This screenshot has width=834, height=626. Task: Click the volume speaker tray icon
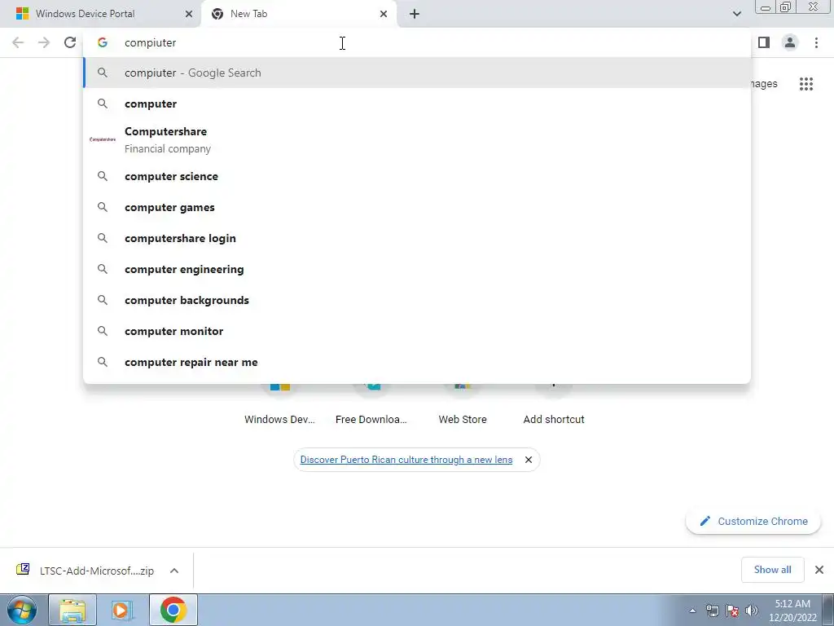coord(752,611)
